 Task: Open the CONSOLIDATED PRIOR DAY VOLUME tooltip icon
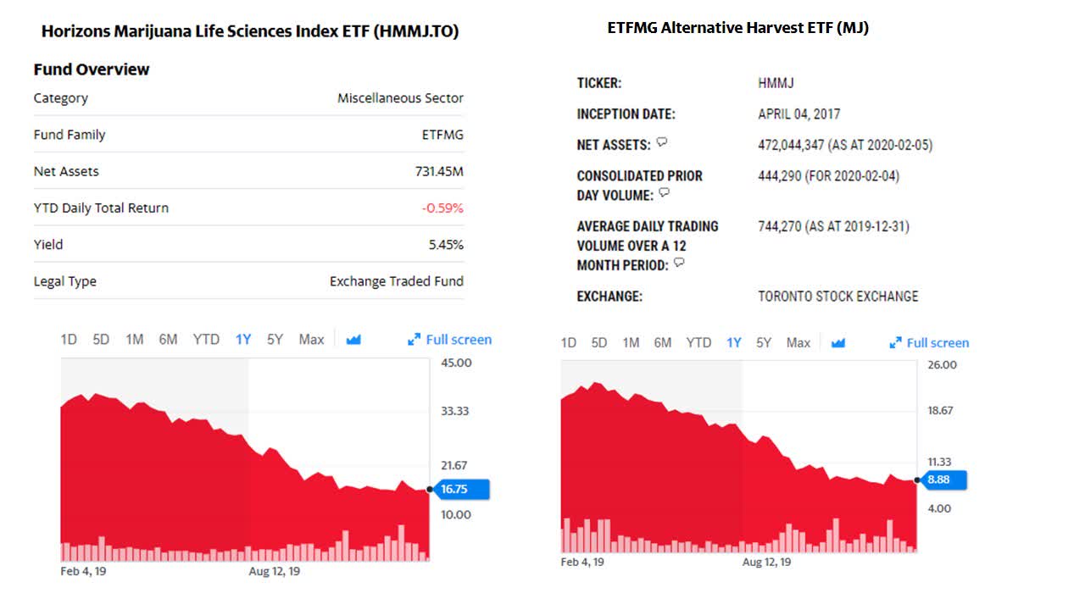665,192
